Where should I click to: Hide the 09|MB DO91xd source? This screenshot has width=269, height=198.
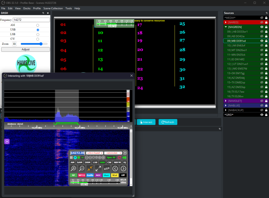[x=262, y=41]
